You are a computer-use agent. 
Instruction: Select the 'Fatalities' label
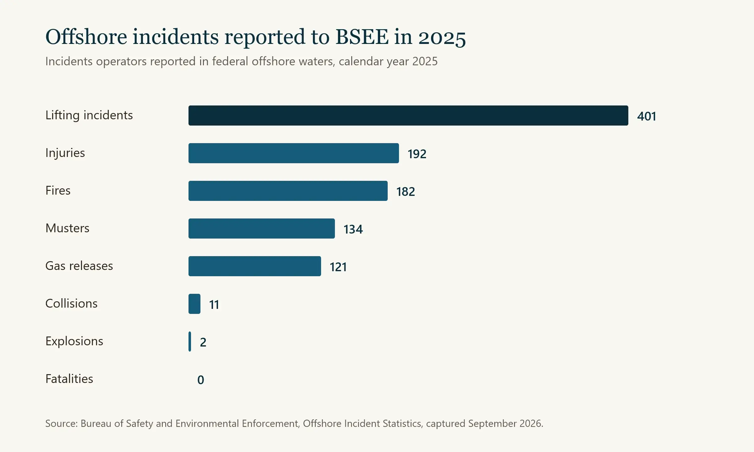point(69,379)
